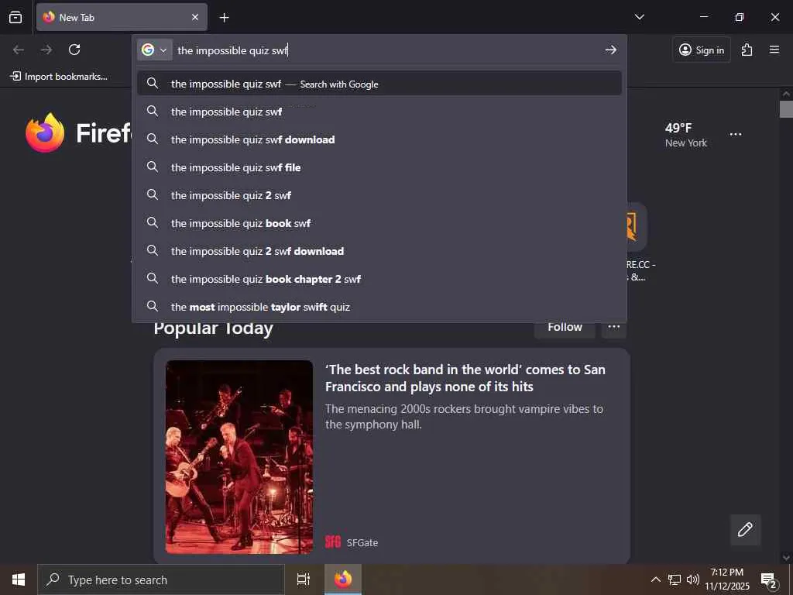Choose suggestion 'the impossible quiz 2 swf'

pyautogui.click(x=379, y=194)
